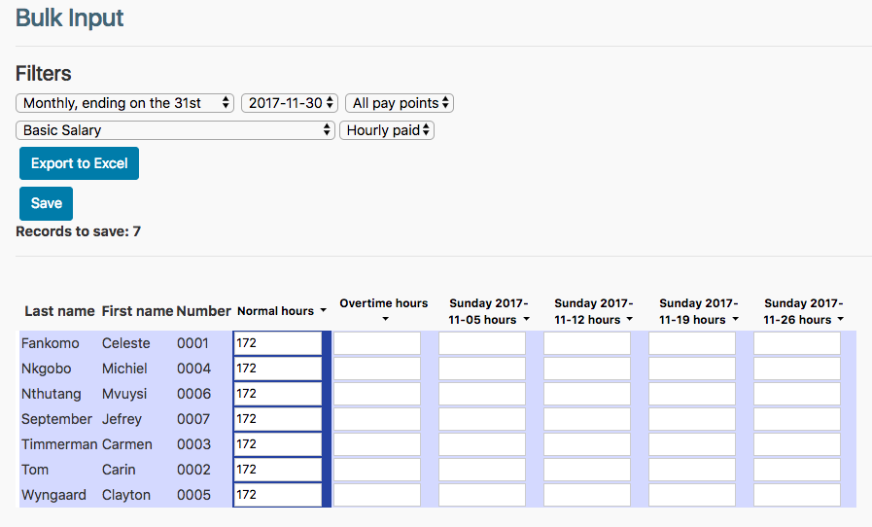Screen dimensions: 872x527
Task: Open the Overtime hours column dropdown arrow
Action: point(384,320)
